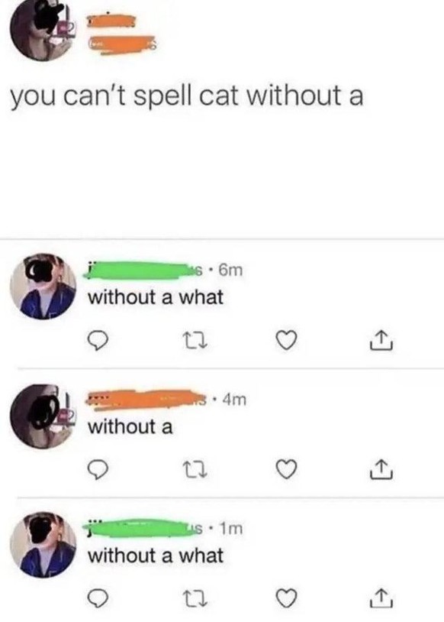Image resolution: width=444 pixels, height=622 pixels.
Task: Open the original poster's profile picture
Action: (43, 28)
